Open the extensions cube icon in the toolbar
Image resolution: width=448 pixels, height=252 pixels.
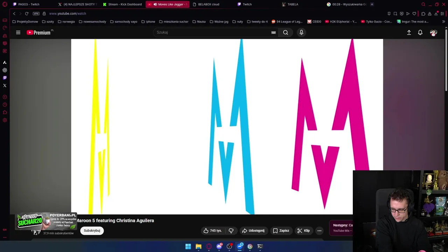[x=423, y=14]
